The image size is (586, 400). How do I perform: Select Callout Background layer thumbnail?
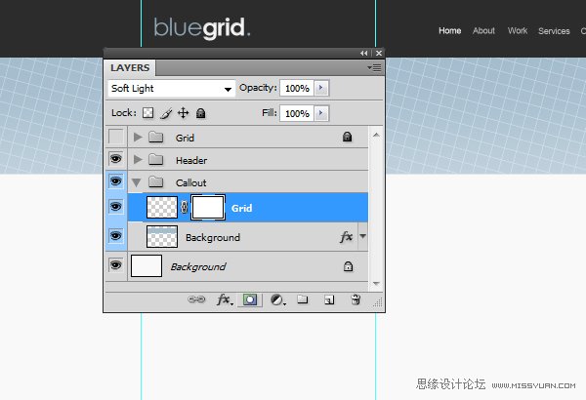click(162, 236)
